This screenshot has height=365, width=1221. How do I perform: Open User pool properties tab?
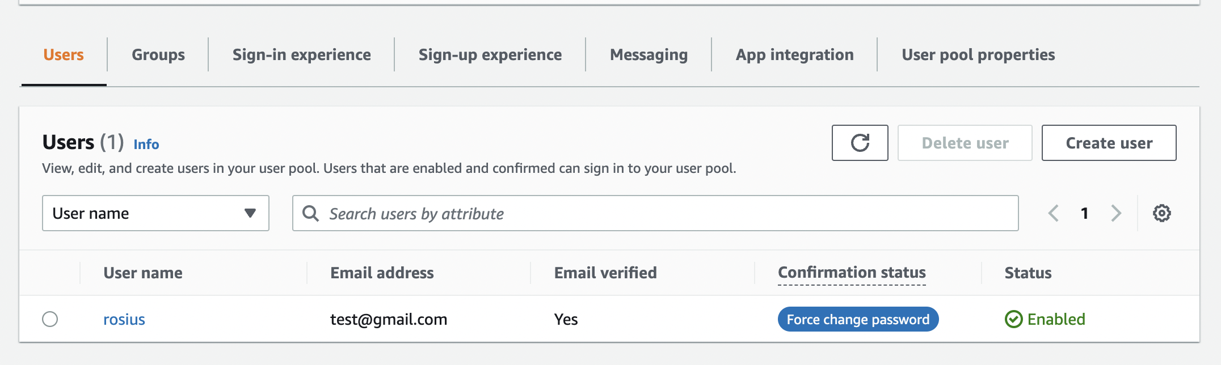(978, 55)
